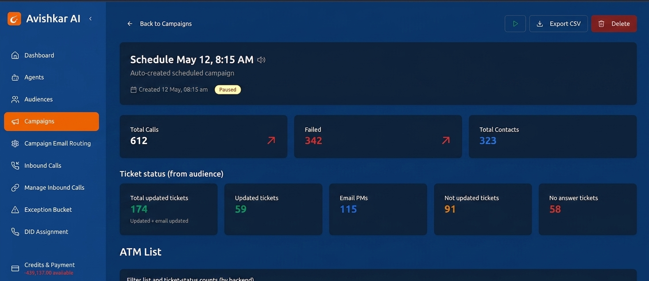Click the Ticket status (from audience) heading
The image size is (649, 281).
172,174
